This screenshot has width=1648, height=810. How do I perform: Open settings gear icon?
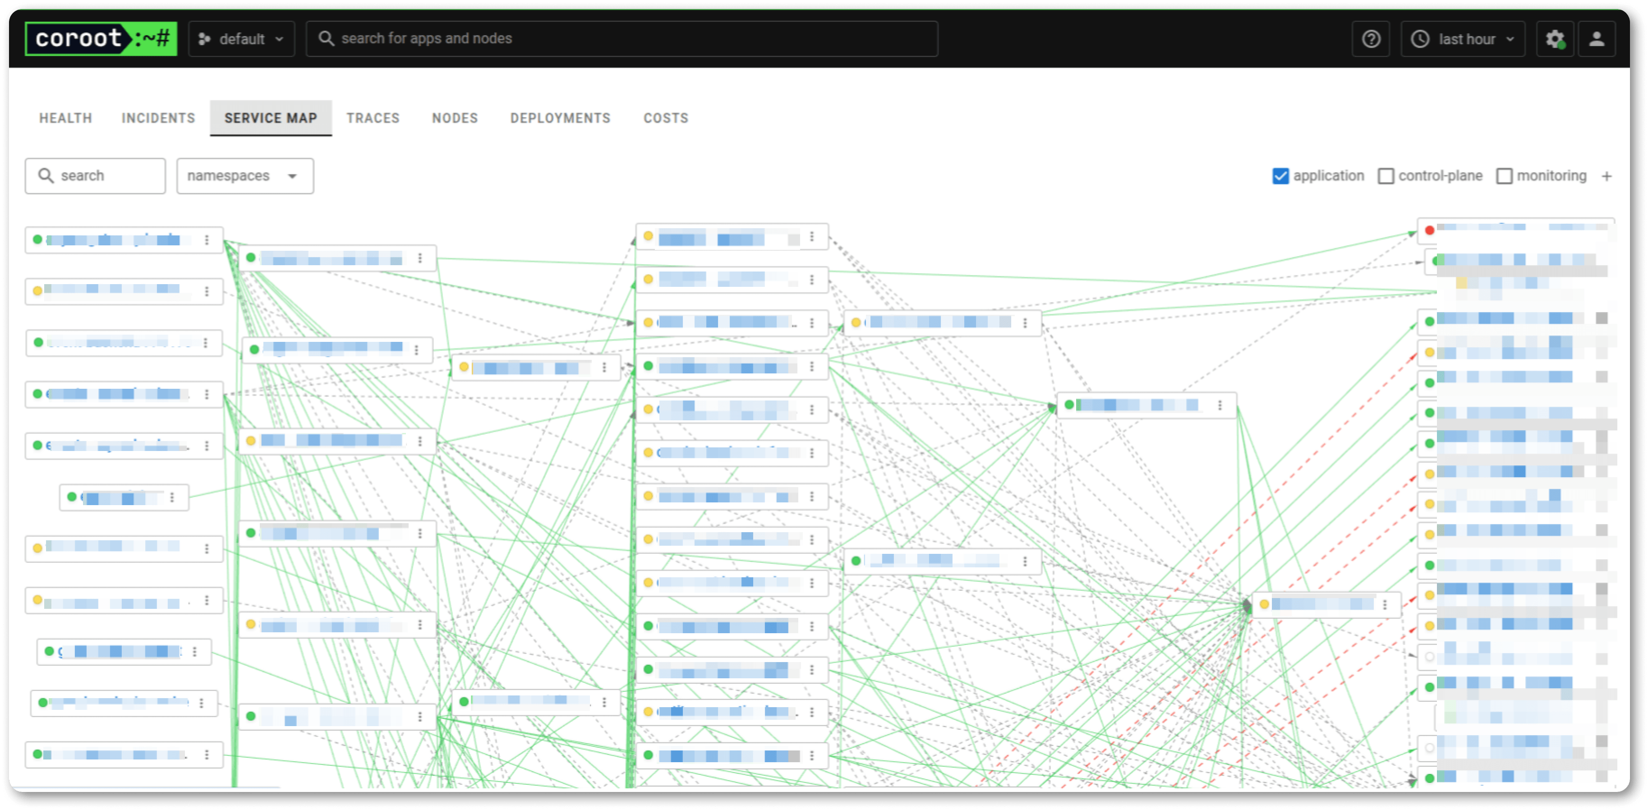(x=1555, y=39)
